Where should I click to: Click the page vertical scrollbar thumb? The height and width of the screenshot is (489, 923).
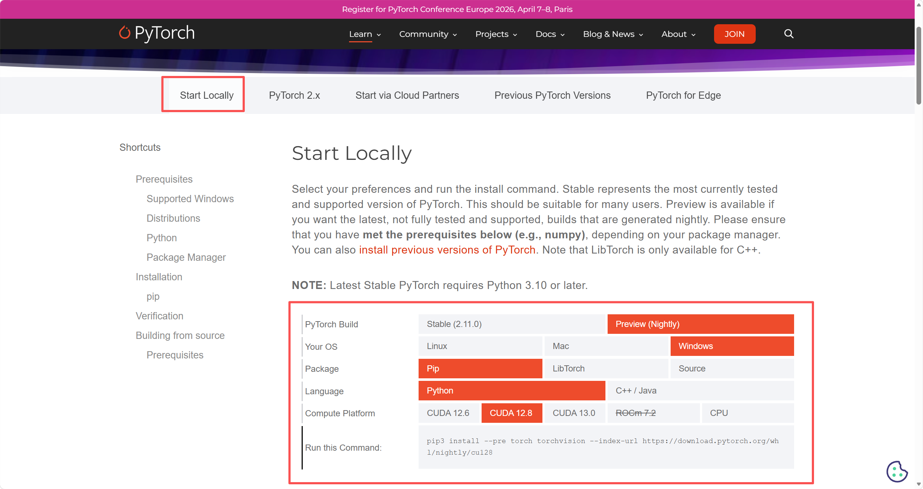coord(919,65)
